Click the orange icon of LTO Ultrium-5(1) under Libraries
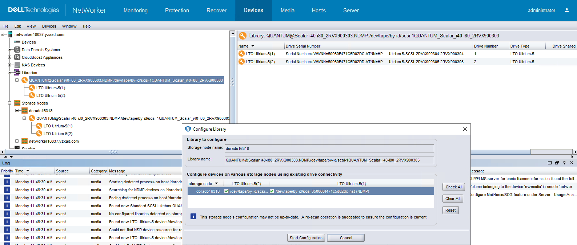The height and width of the screenshot is (245, 577). tap(32, 88)
